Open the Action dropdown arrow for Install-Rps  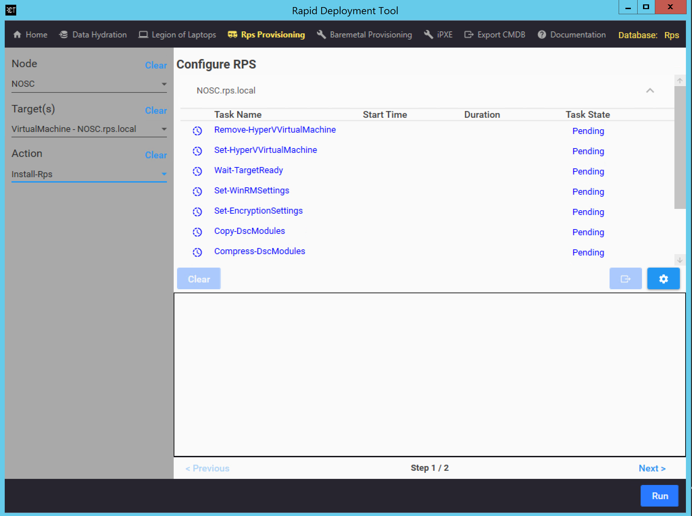(164, 174)
